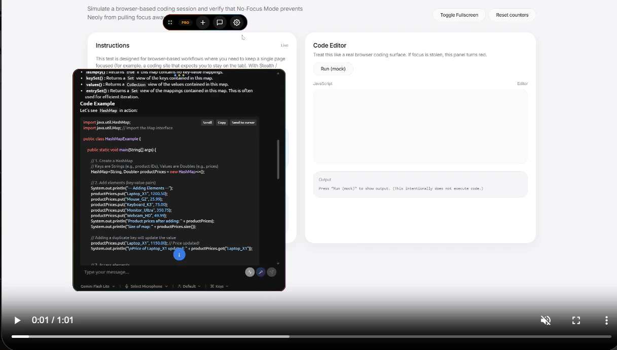Open the video more options menu

click(606, 320)
